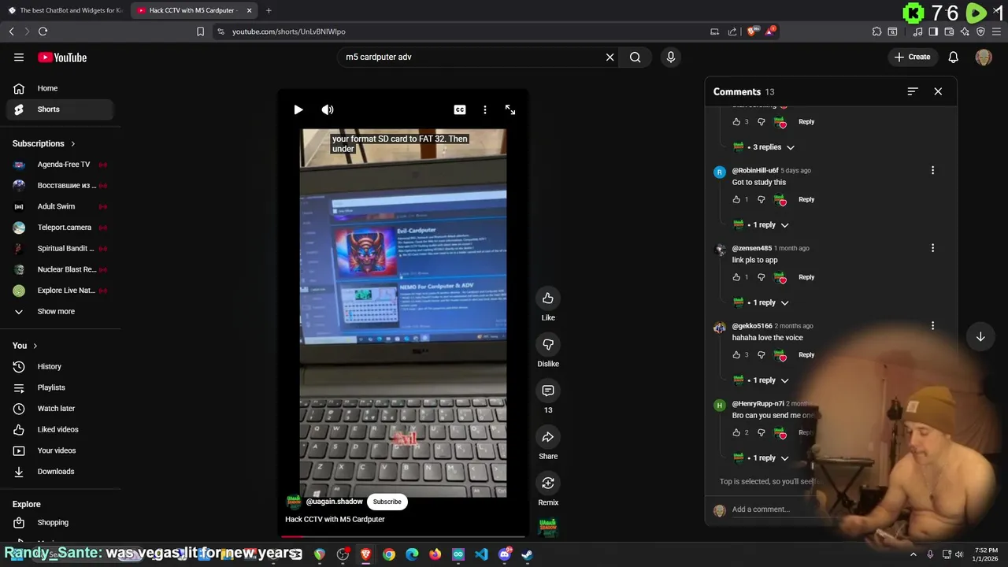Screen dimensions: 1008x567
Task: Open a new browser tab
Action: click(269, 10)
